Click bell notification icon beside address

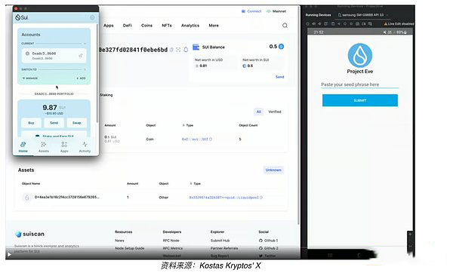point(186,50)
